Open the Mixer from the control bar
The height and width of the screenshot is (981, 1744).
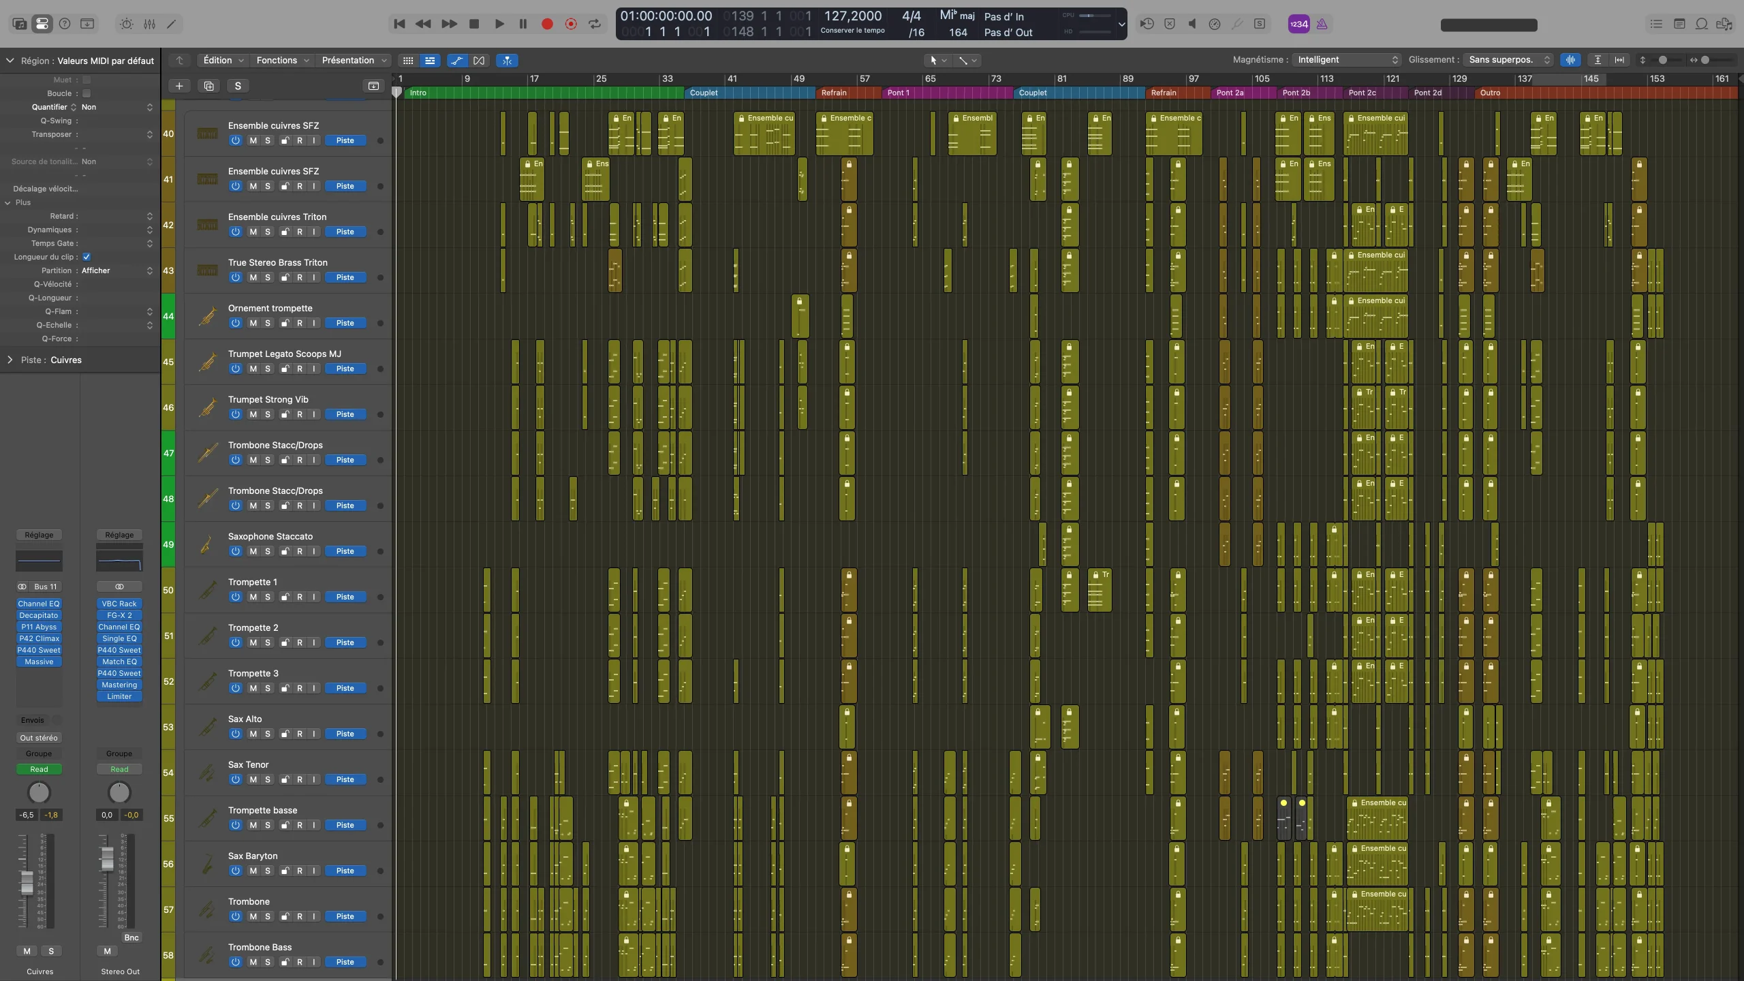(x=149, y=24)
